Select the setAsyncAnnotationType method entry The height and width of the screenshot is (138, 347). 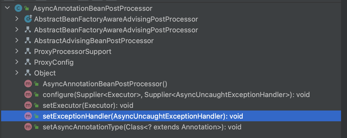pos(142,127)
